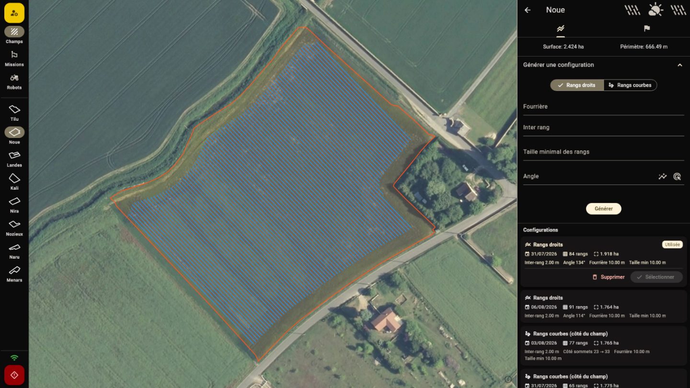Select the Nozieux field

(14, 228)
